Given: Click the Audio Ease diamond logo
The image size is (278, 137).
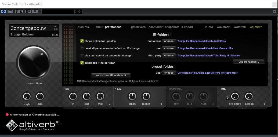Looking at the screenshot, I should (x=12, y=125).
